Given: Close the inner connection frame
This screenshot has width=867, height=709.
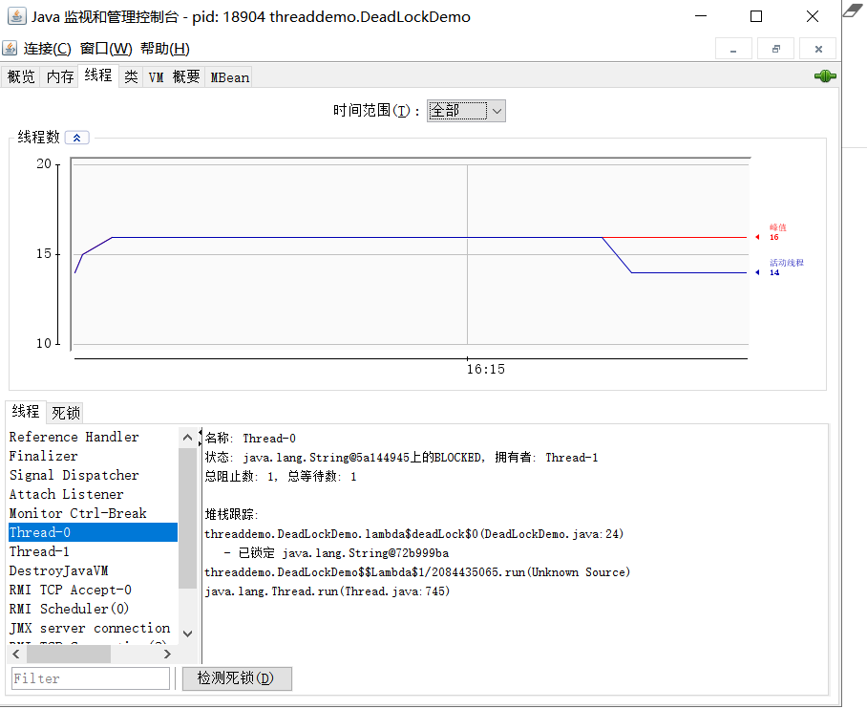Looking at the screenshot, I should (x=818, y=49).
